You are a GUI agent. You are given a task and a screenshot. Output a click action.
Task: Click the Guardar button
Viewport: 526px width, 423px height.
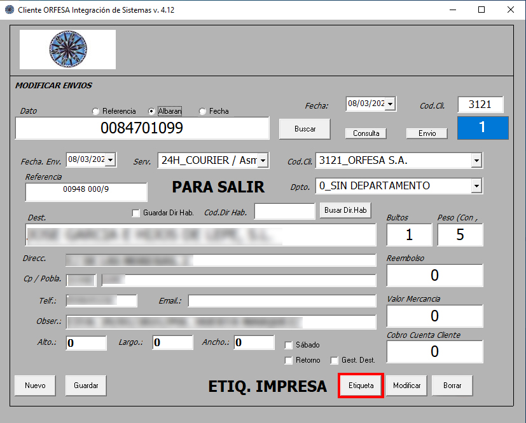[86, 386]
